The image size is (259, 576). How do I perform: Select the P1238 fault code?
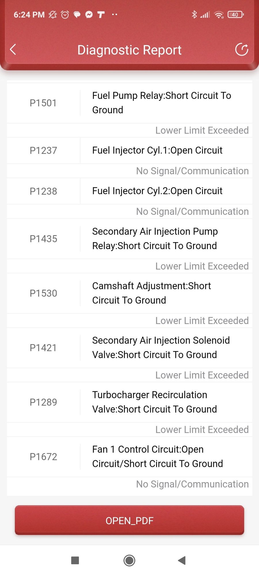tap(43, 191)
